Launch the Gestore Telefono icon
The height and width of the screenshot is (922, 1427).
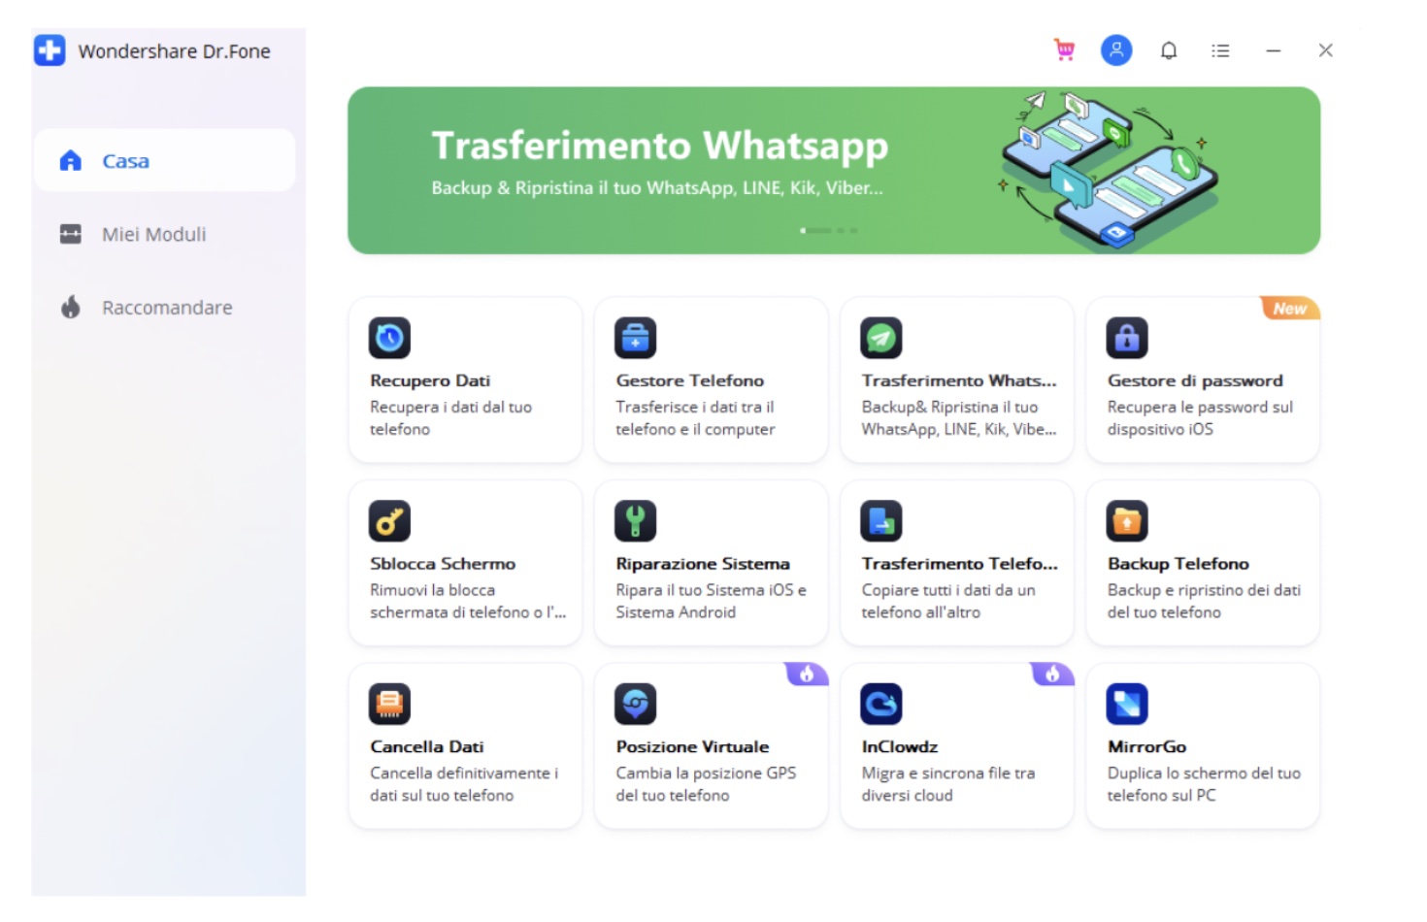[x=635, y=338]
